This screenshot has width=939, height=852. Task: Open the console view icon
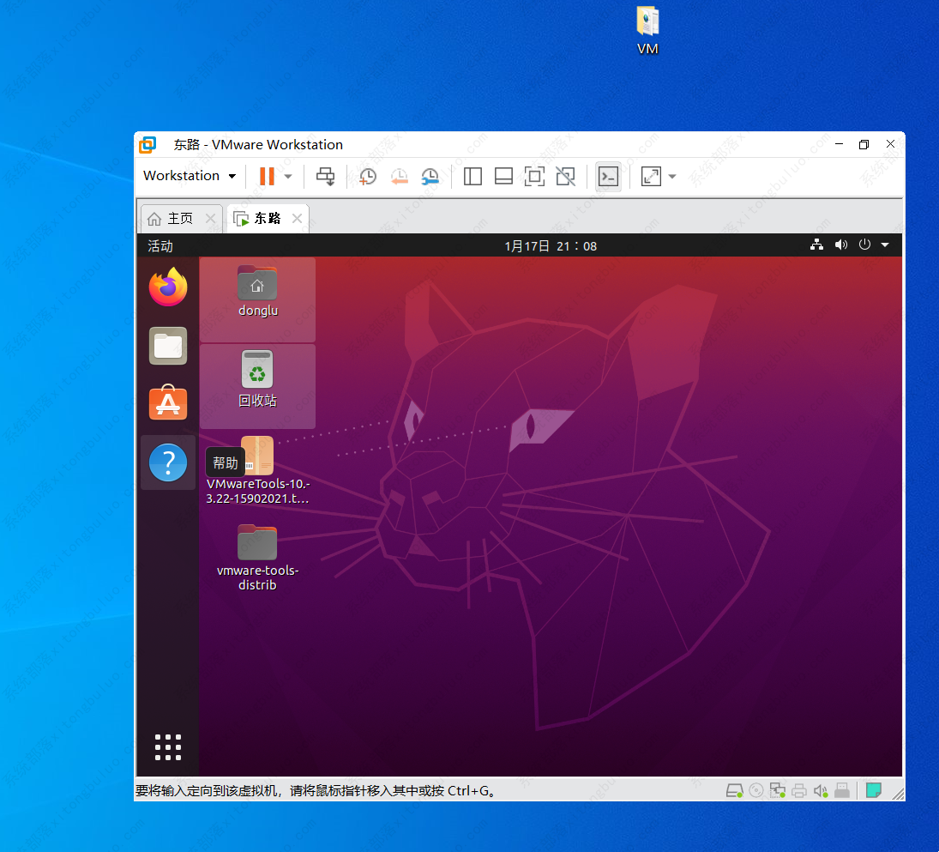[x=608, y=177]
